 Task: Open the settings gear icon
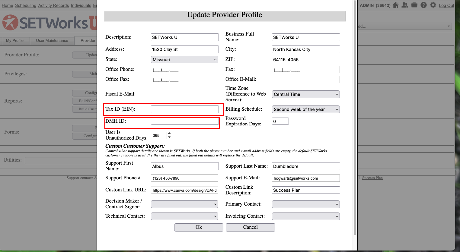[x=433, y=5]
